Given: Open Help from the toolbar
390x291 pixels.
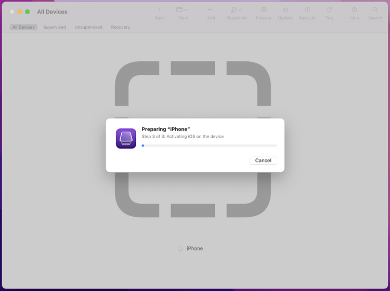Looking at the screenshot, I should [354, 10].
